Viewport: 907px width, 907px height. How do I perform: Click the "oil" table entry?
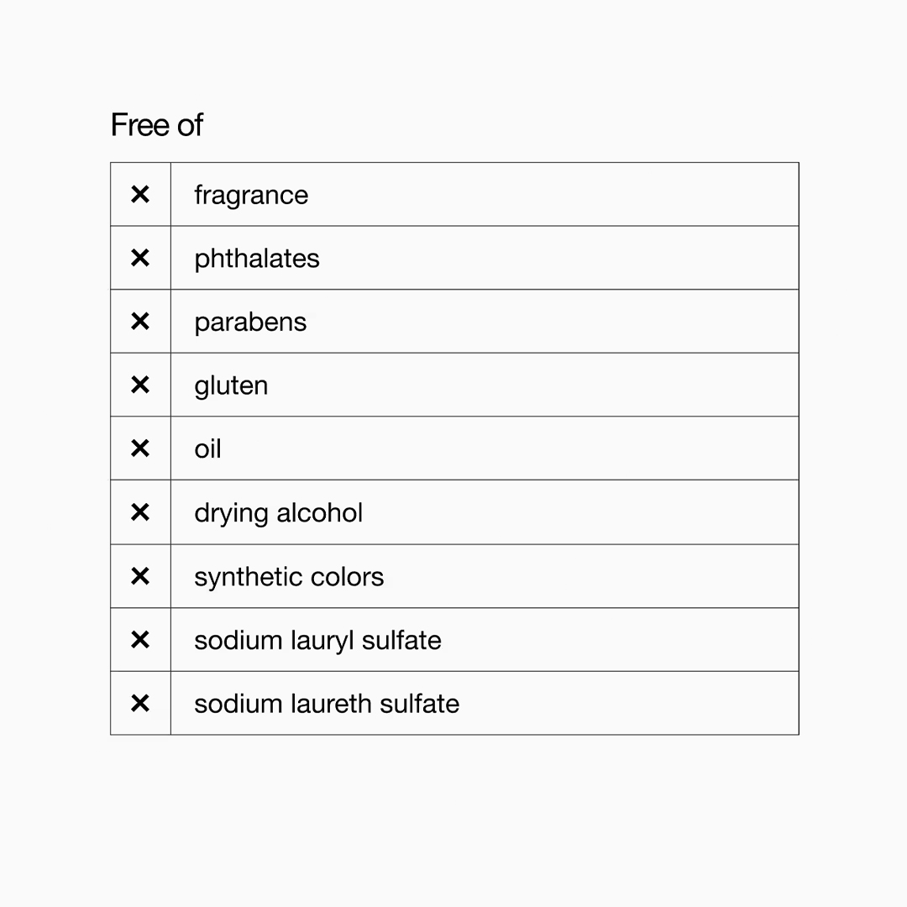(207, 448)
